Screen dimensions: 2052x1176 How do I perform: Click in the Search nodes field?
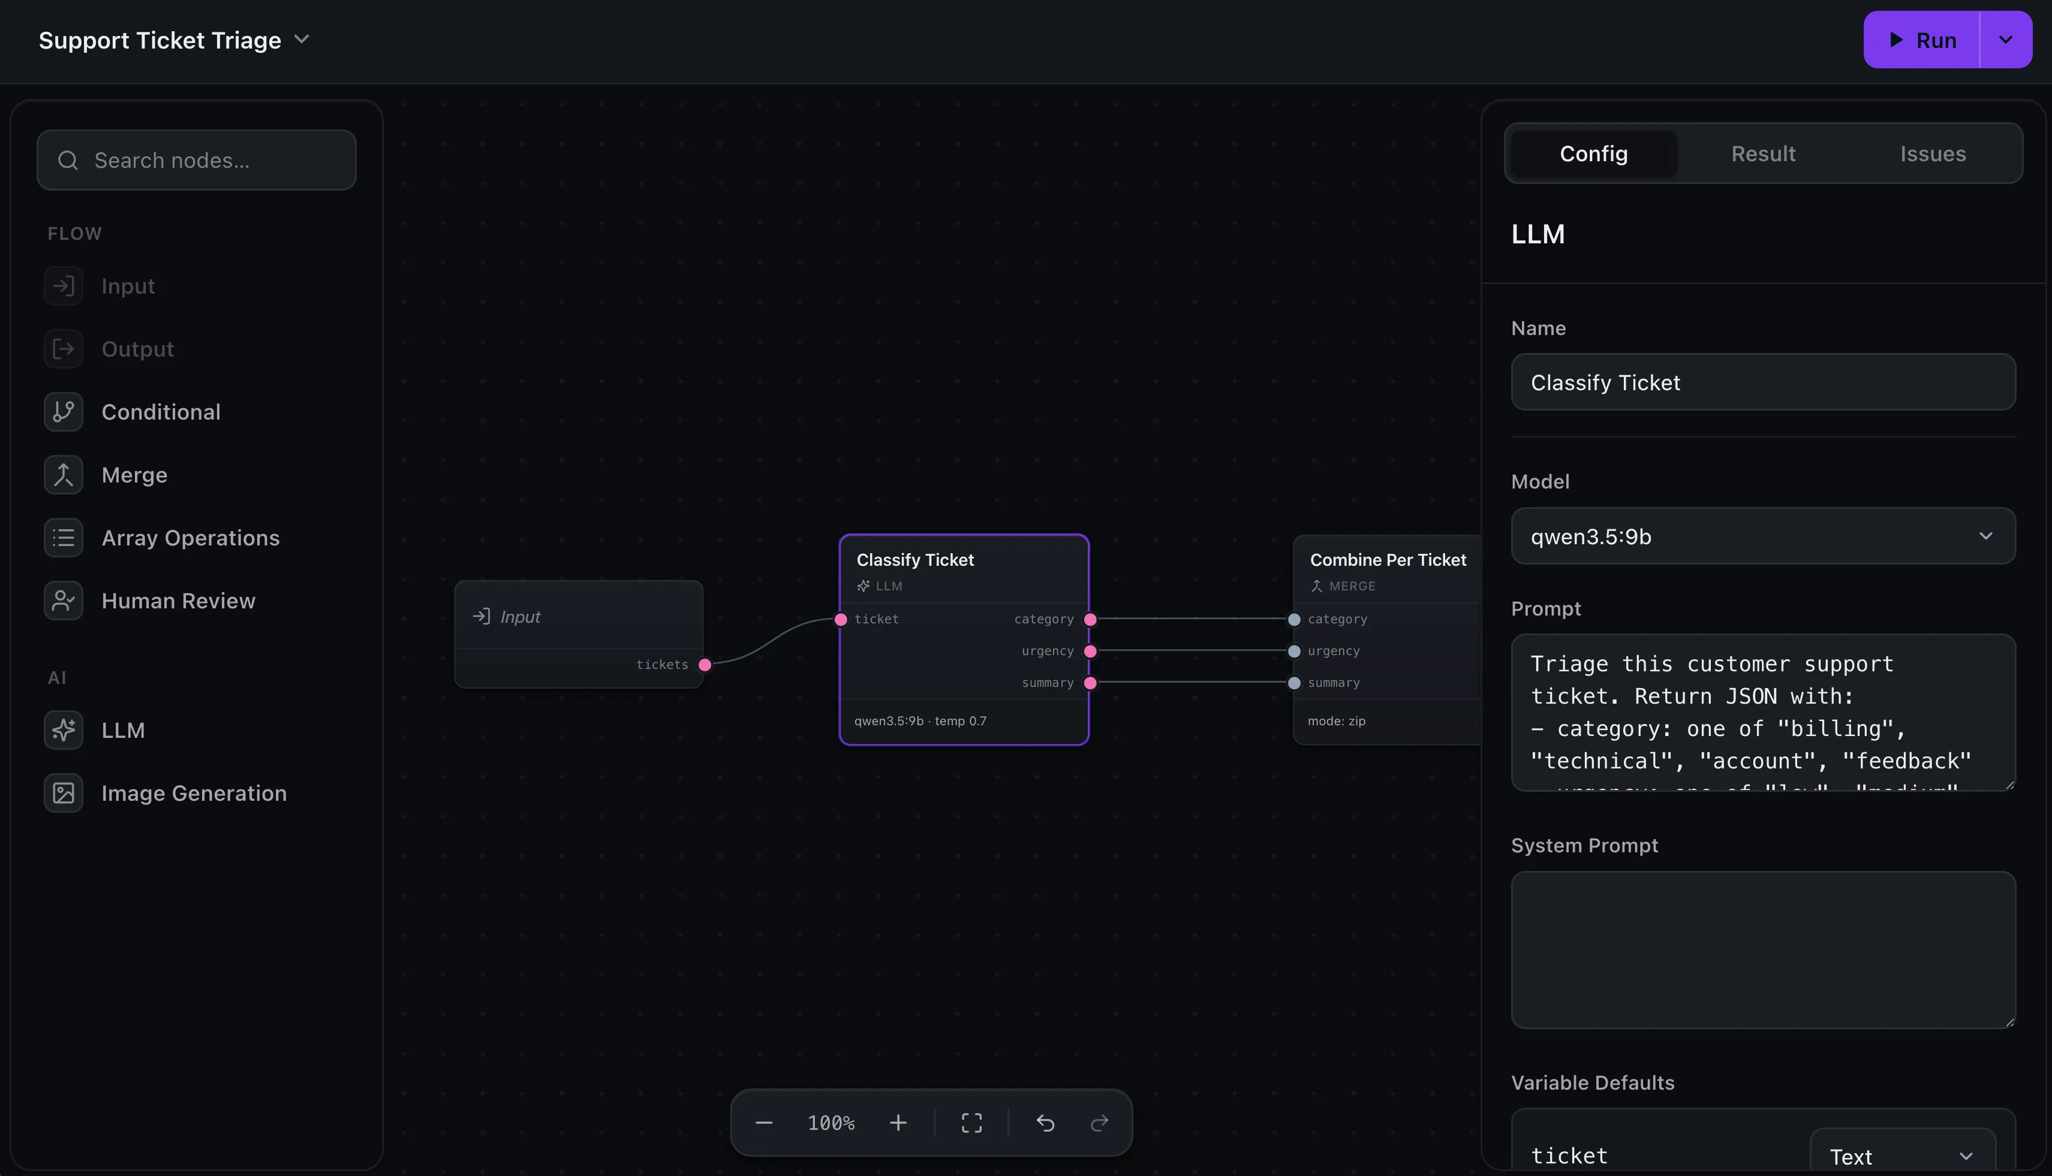click(196, 160)
